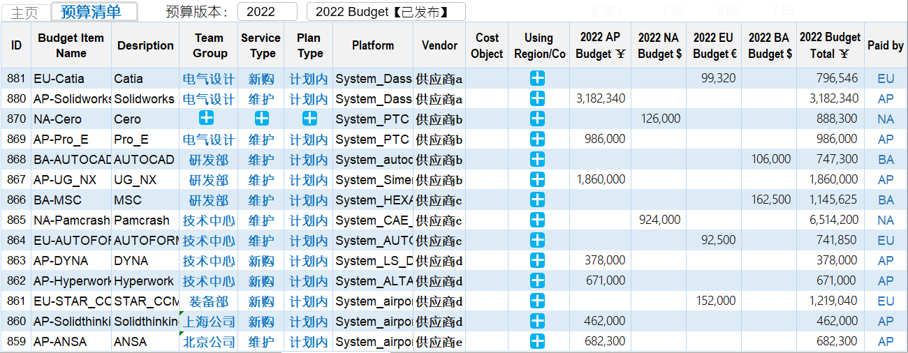The width and height of the screenshot is (908, 353).
Task: Click the plus icon in AP-Hyperwork Using Region column
Action: pyautogui.click(x=537, y=281)
